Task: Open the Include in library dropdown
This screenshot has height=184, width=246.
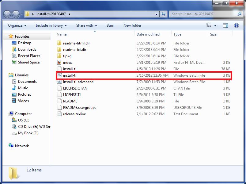Action: tap(51, 25)
